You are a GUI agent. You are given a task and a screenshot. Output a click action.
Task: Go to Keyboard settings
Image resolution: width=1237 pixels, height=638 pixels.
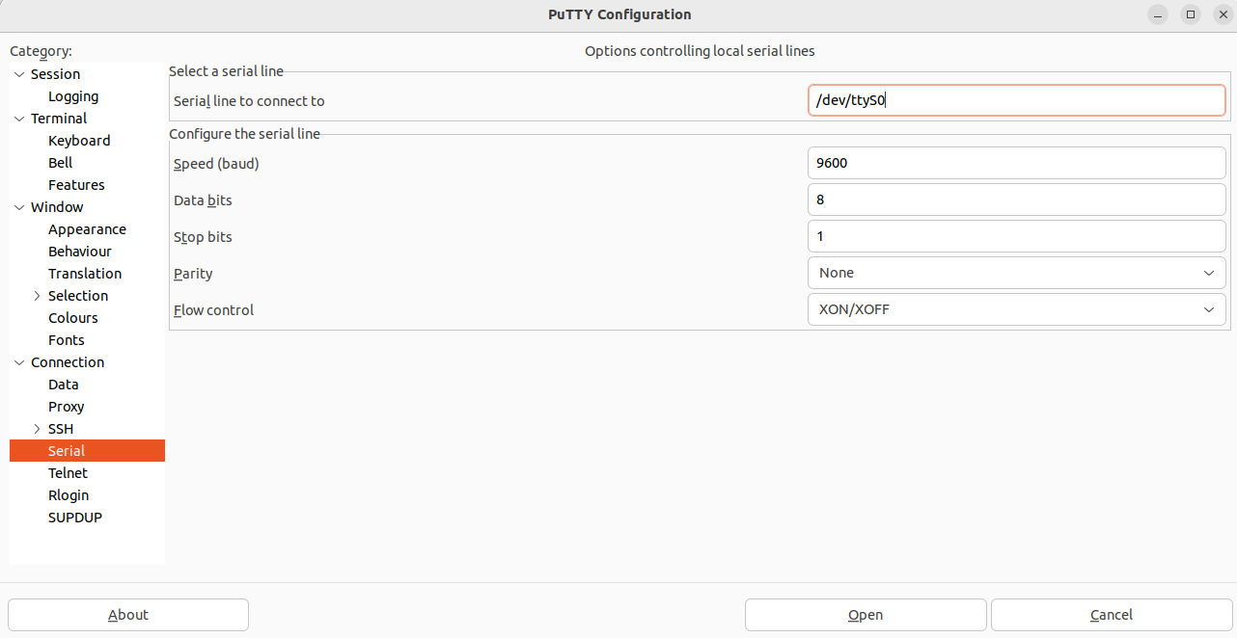click(x=79, y=141)
